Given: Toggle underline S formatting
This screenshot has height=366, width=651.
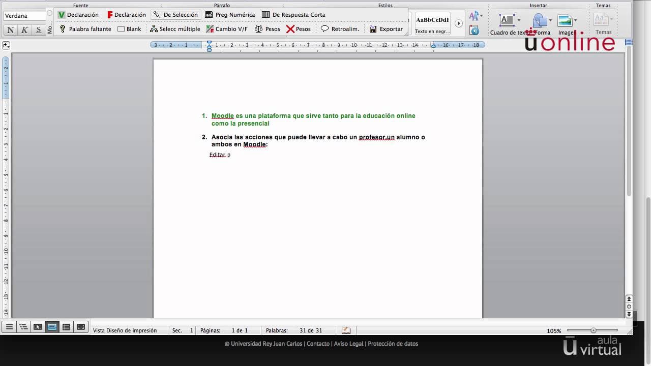Looking at the screenshot, I should point(38,30).
